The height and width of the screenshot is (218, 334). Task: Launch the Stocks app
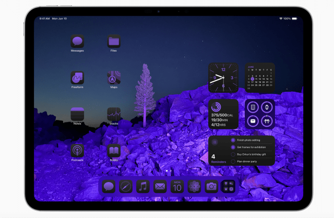point(114,114)
